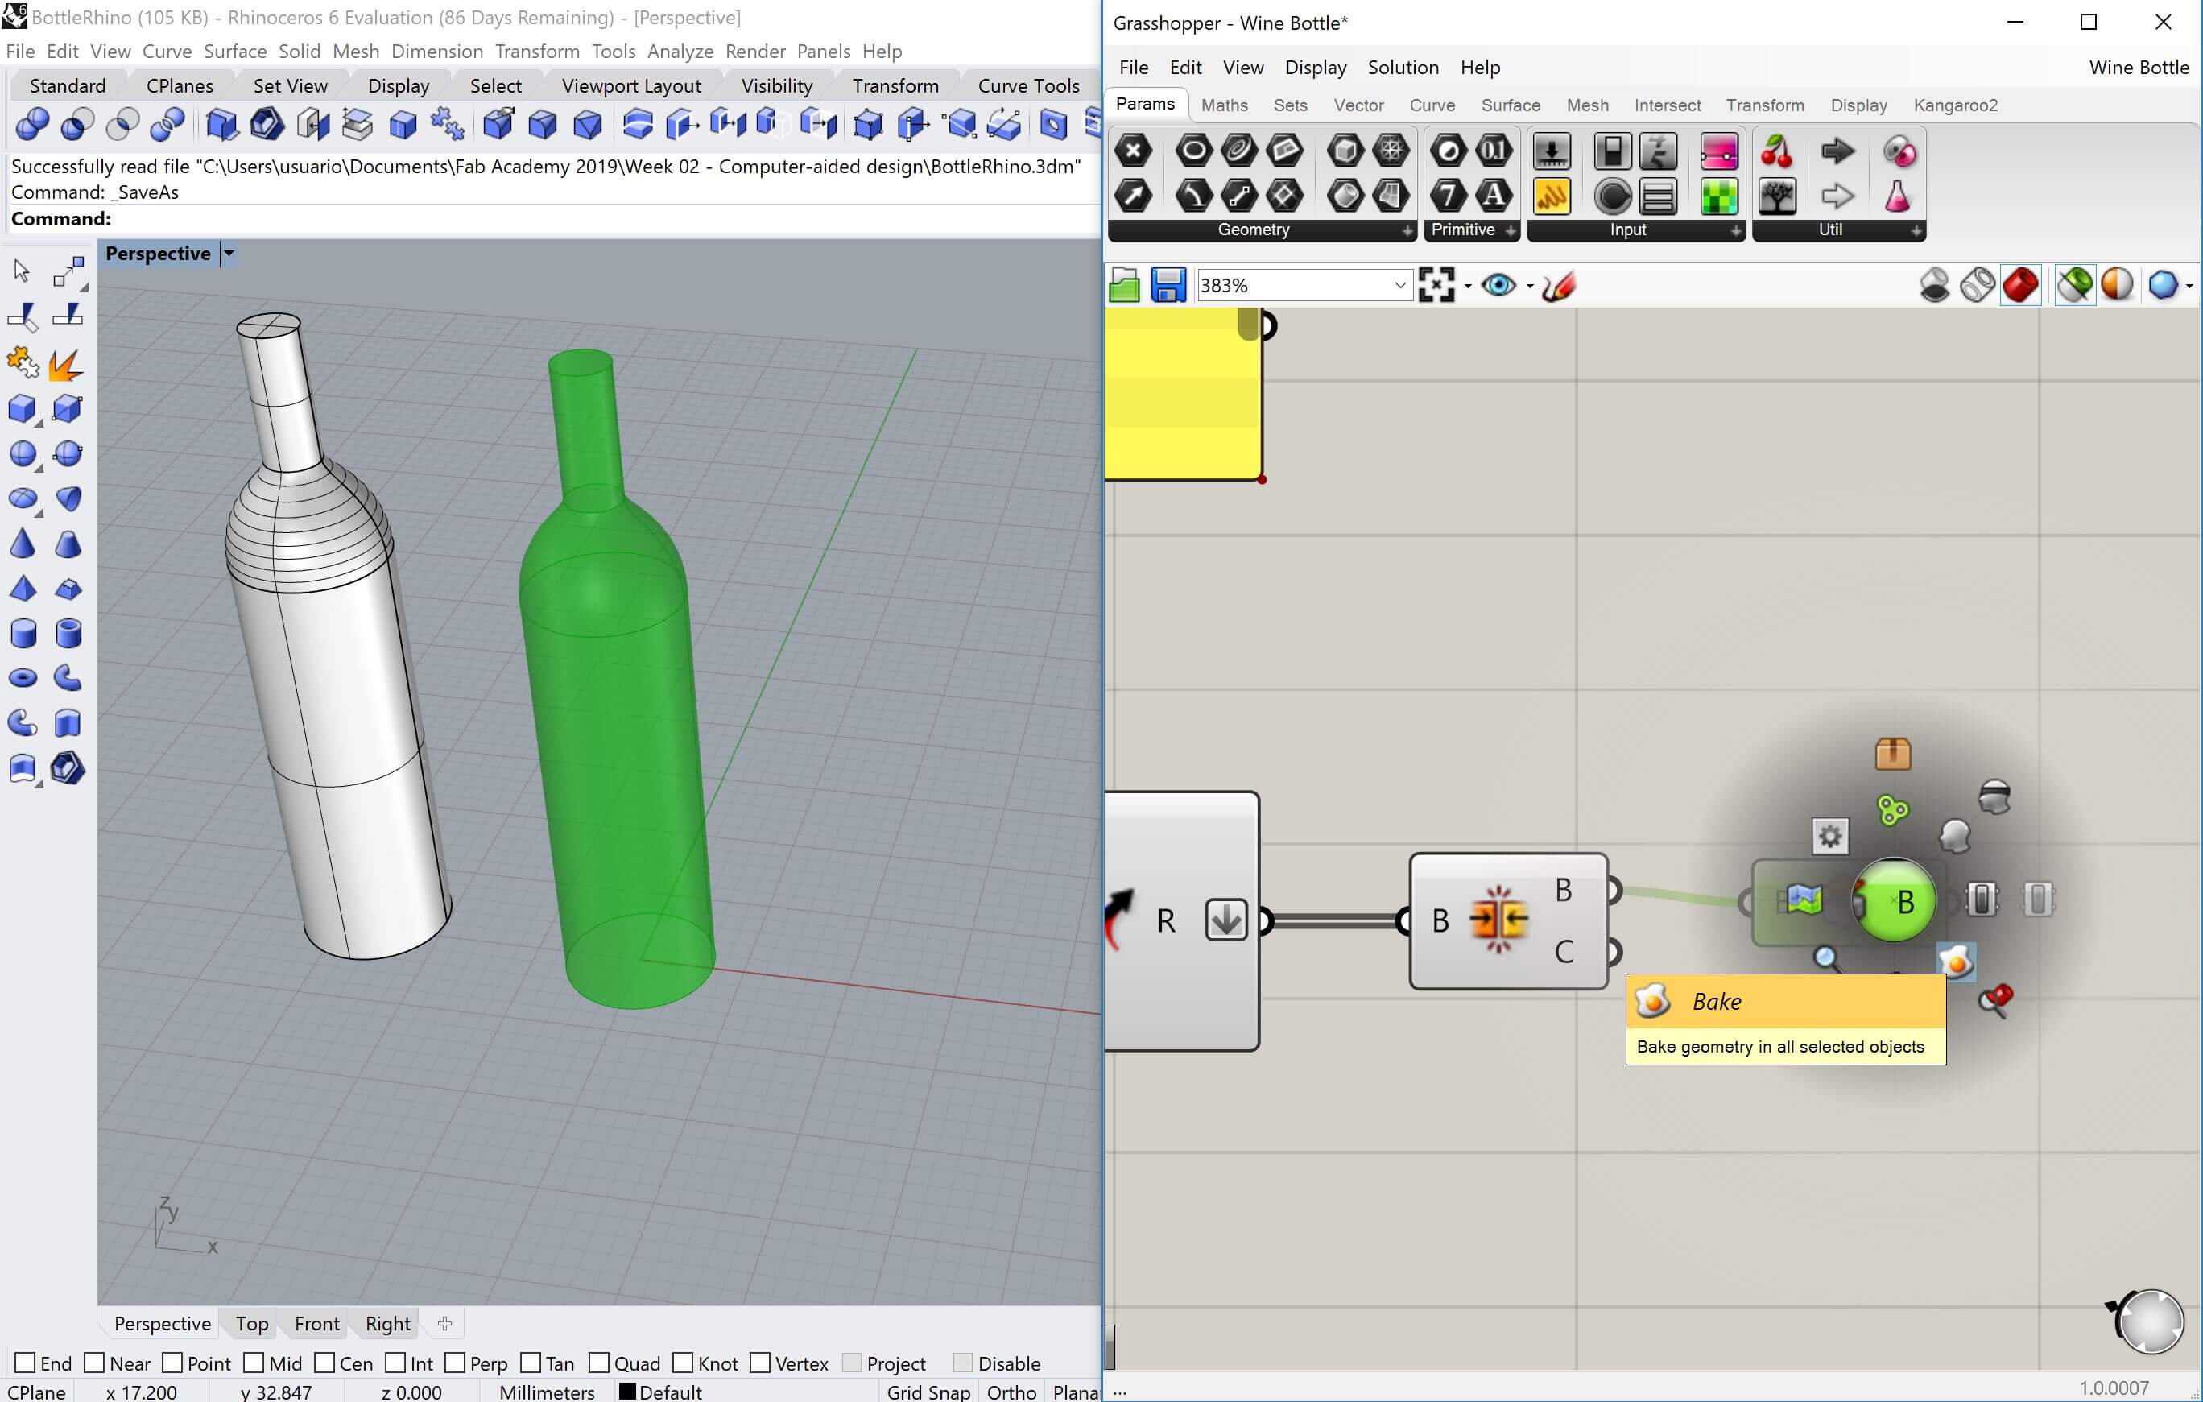This screenshot has height=1402, width=2203.
Task: Click the black Default layer color swatch
Action: click(x=627, y=1391)
